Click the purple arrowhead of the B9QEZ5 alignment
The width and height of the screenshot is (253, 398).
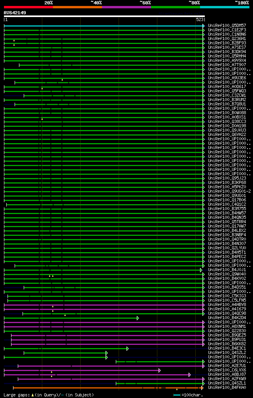tap(204, 335)
